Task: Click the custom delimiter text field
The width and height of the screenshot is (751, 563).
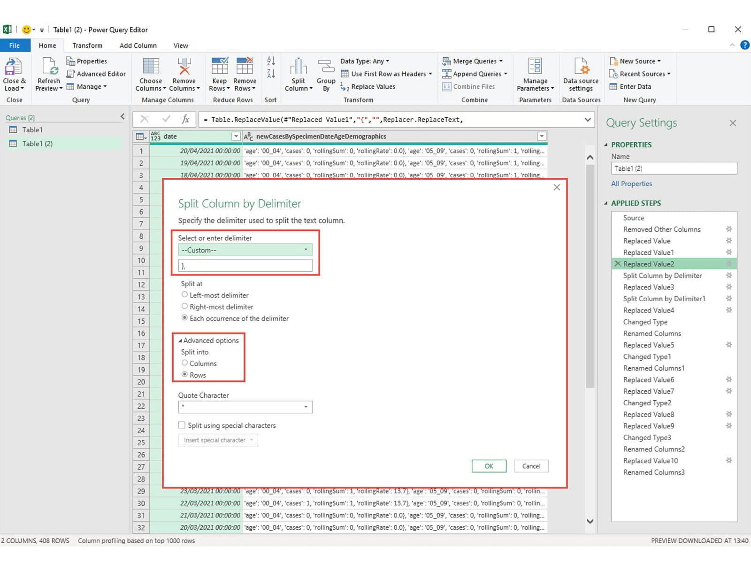Action: coord(245,266)
